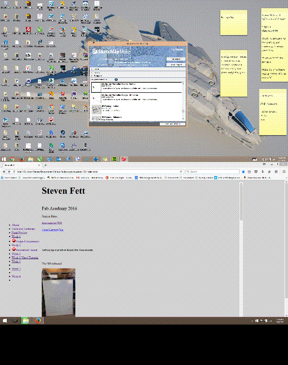Open the About link in sidebar
Image resolution: width=288 pixels, height=365 pixels.
(x=15, y=225)
